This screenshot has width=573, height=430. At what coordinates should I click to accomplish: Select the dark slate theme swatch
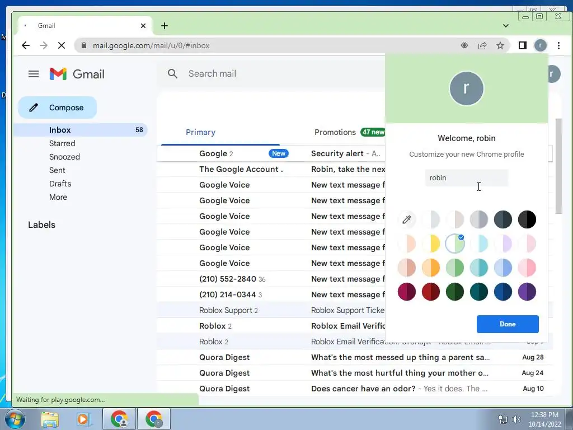503,219
